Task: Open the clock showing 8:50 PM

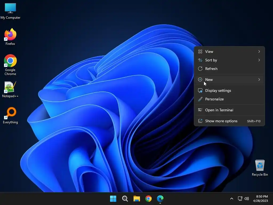Action: pyautogui.click(x=262, y=196)
